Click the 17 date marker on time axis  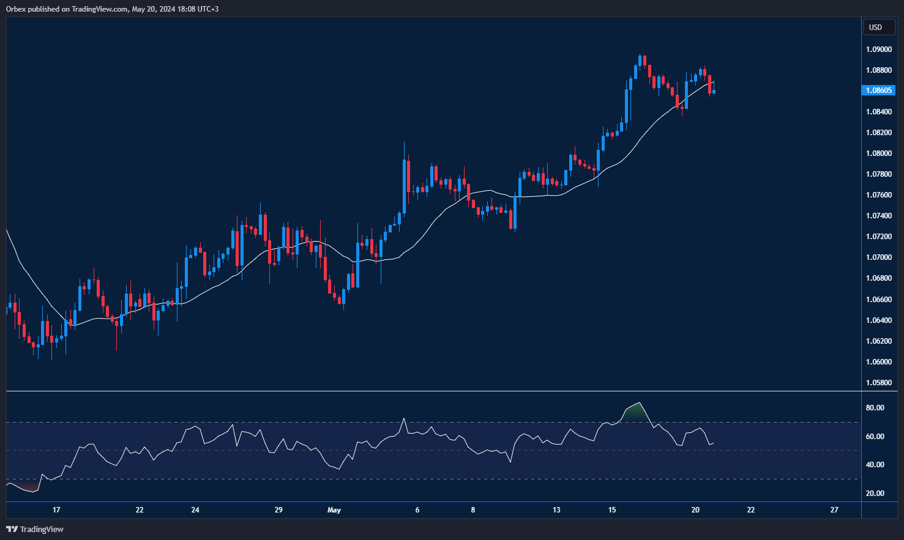click(x=56, y=510)
